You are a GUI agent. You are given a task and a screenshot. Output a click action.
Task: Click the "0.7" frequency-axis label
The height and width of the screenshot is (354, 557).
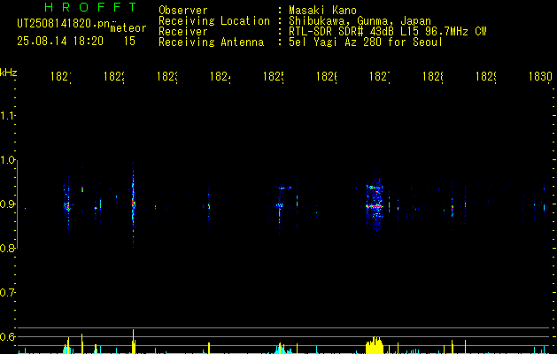pyautogui.click(x=7, y=293)
